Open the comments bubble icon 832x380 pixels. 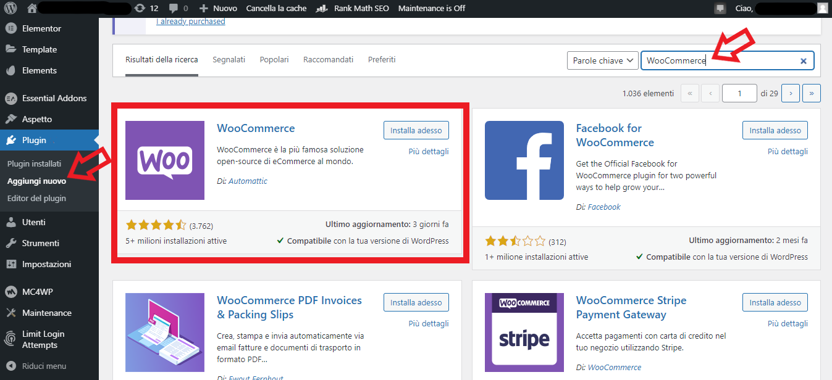pyautogui.click(x=174, y=9)
